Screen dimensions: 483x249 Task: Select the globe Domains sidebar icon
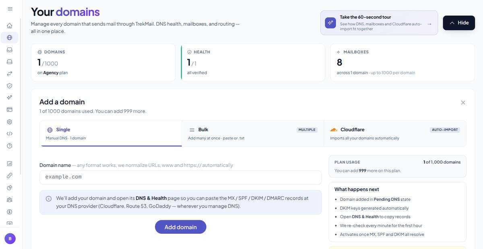click(10, 38)
